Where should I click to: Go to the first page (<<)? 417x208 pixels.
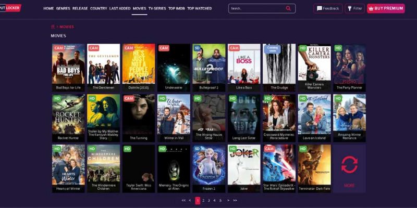(x=183, y=201)
